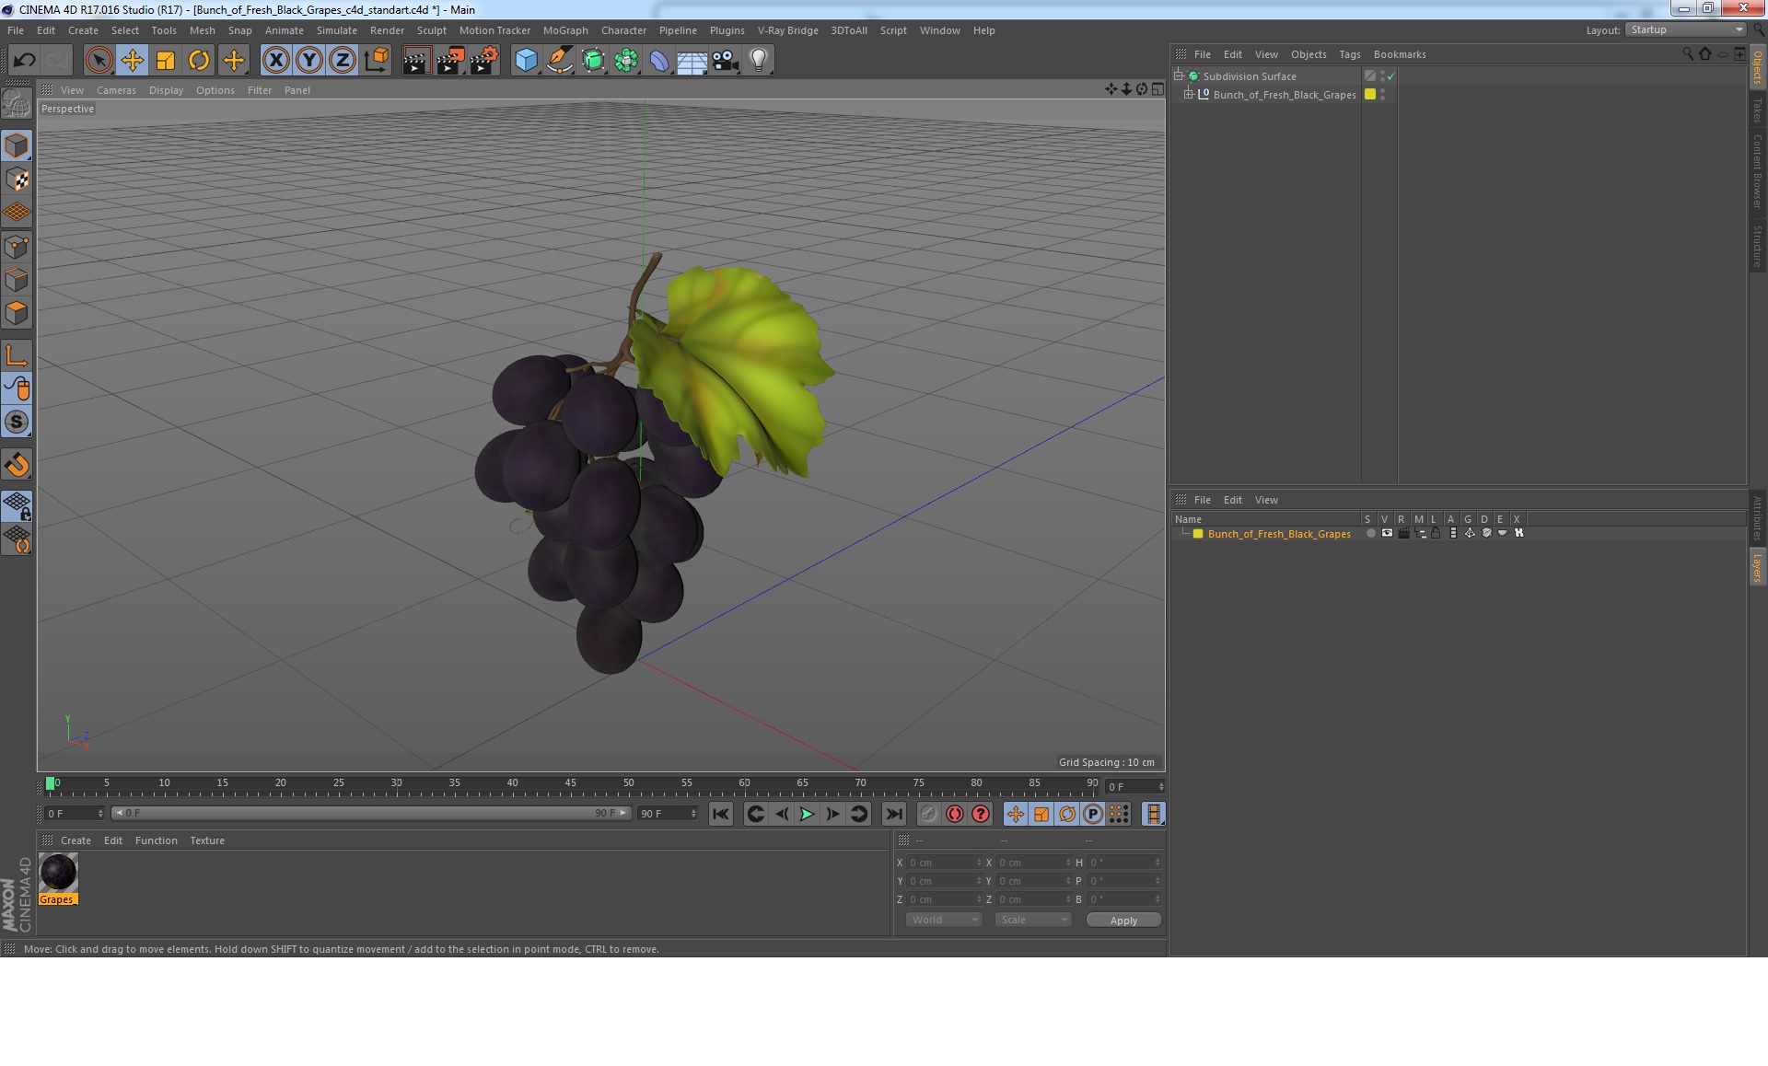Open the Objects side tab
The width and height of the screenshot is (1768, 1066).
[1757, 67]
